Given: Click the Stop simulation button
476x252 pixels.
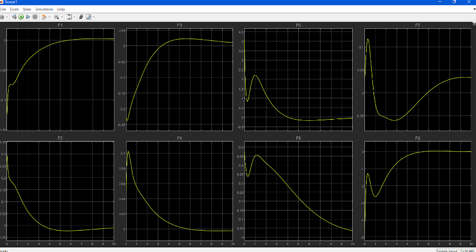Looking at the screenshot, I should click(x=35, y=17).
